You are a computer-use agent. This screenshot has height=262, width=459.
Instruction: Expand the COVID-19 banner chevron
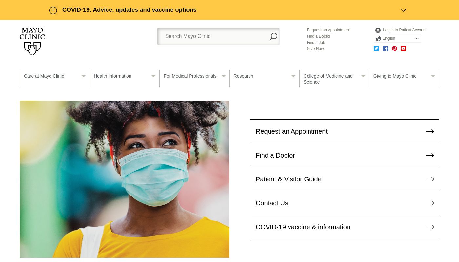[x=404, y=10]
